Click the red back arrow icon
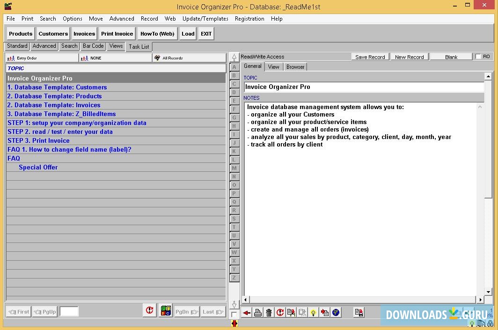The height and width of the screenshot is (330, 498). point(247,313)
